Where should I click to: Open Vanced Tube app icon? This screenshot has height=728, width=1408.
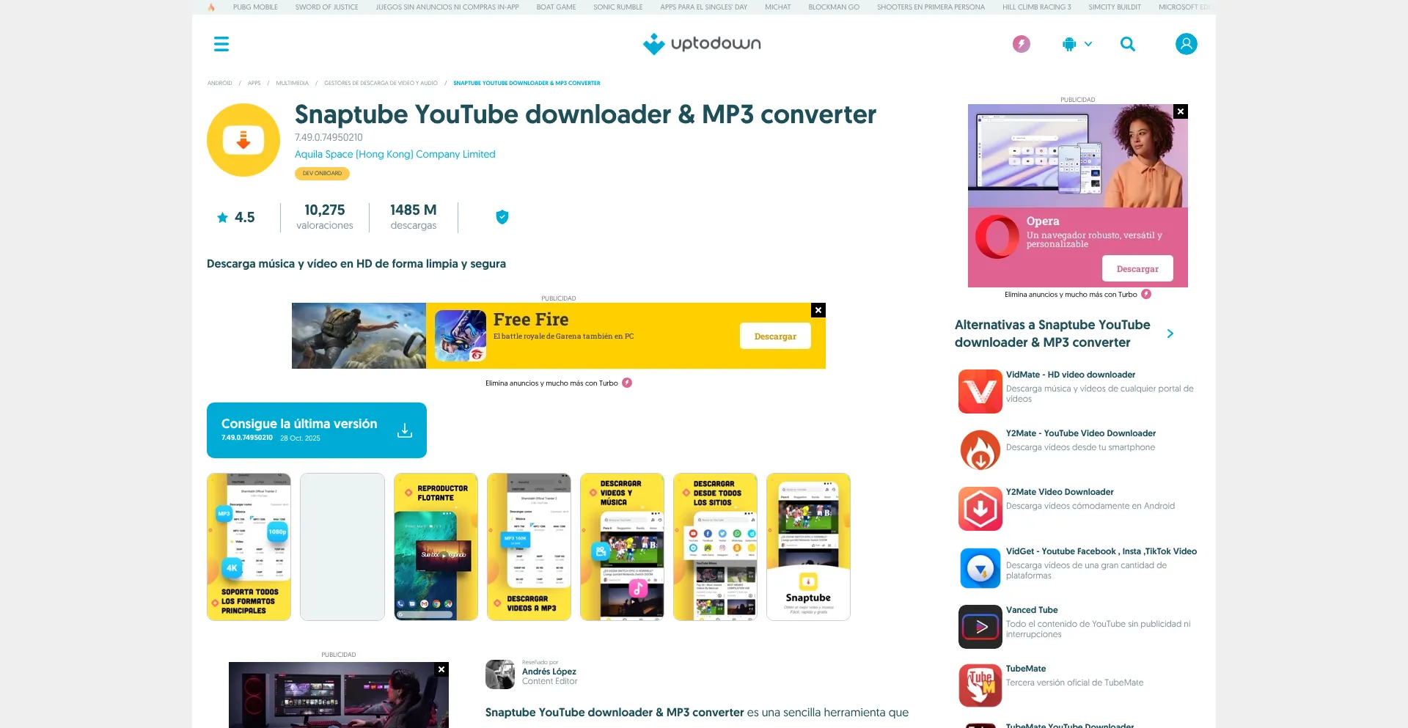(x=980, y=627)
